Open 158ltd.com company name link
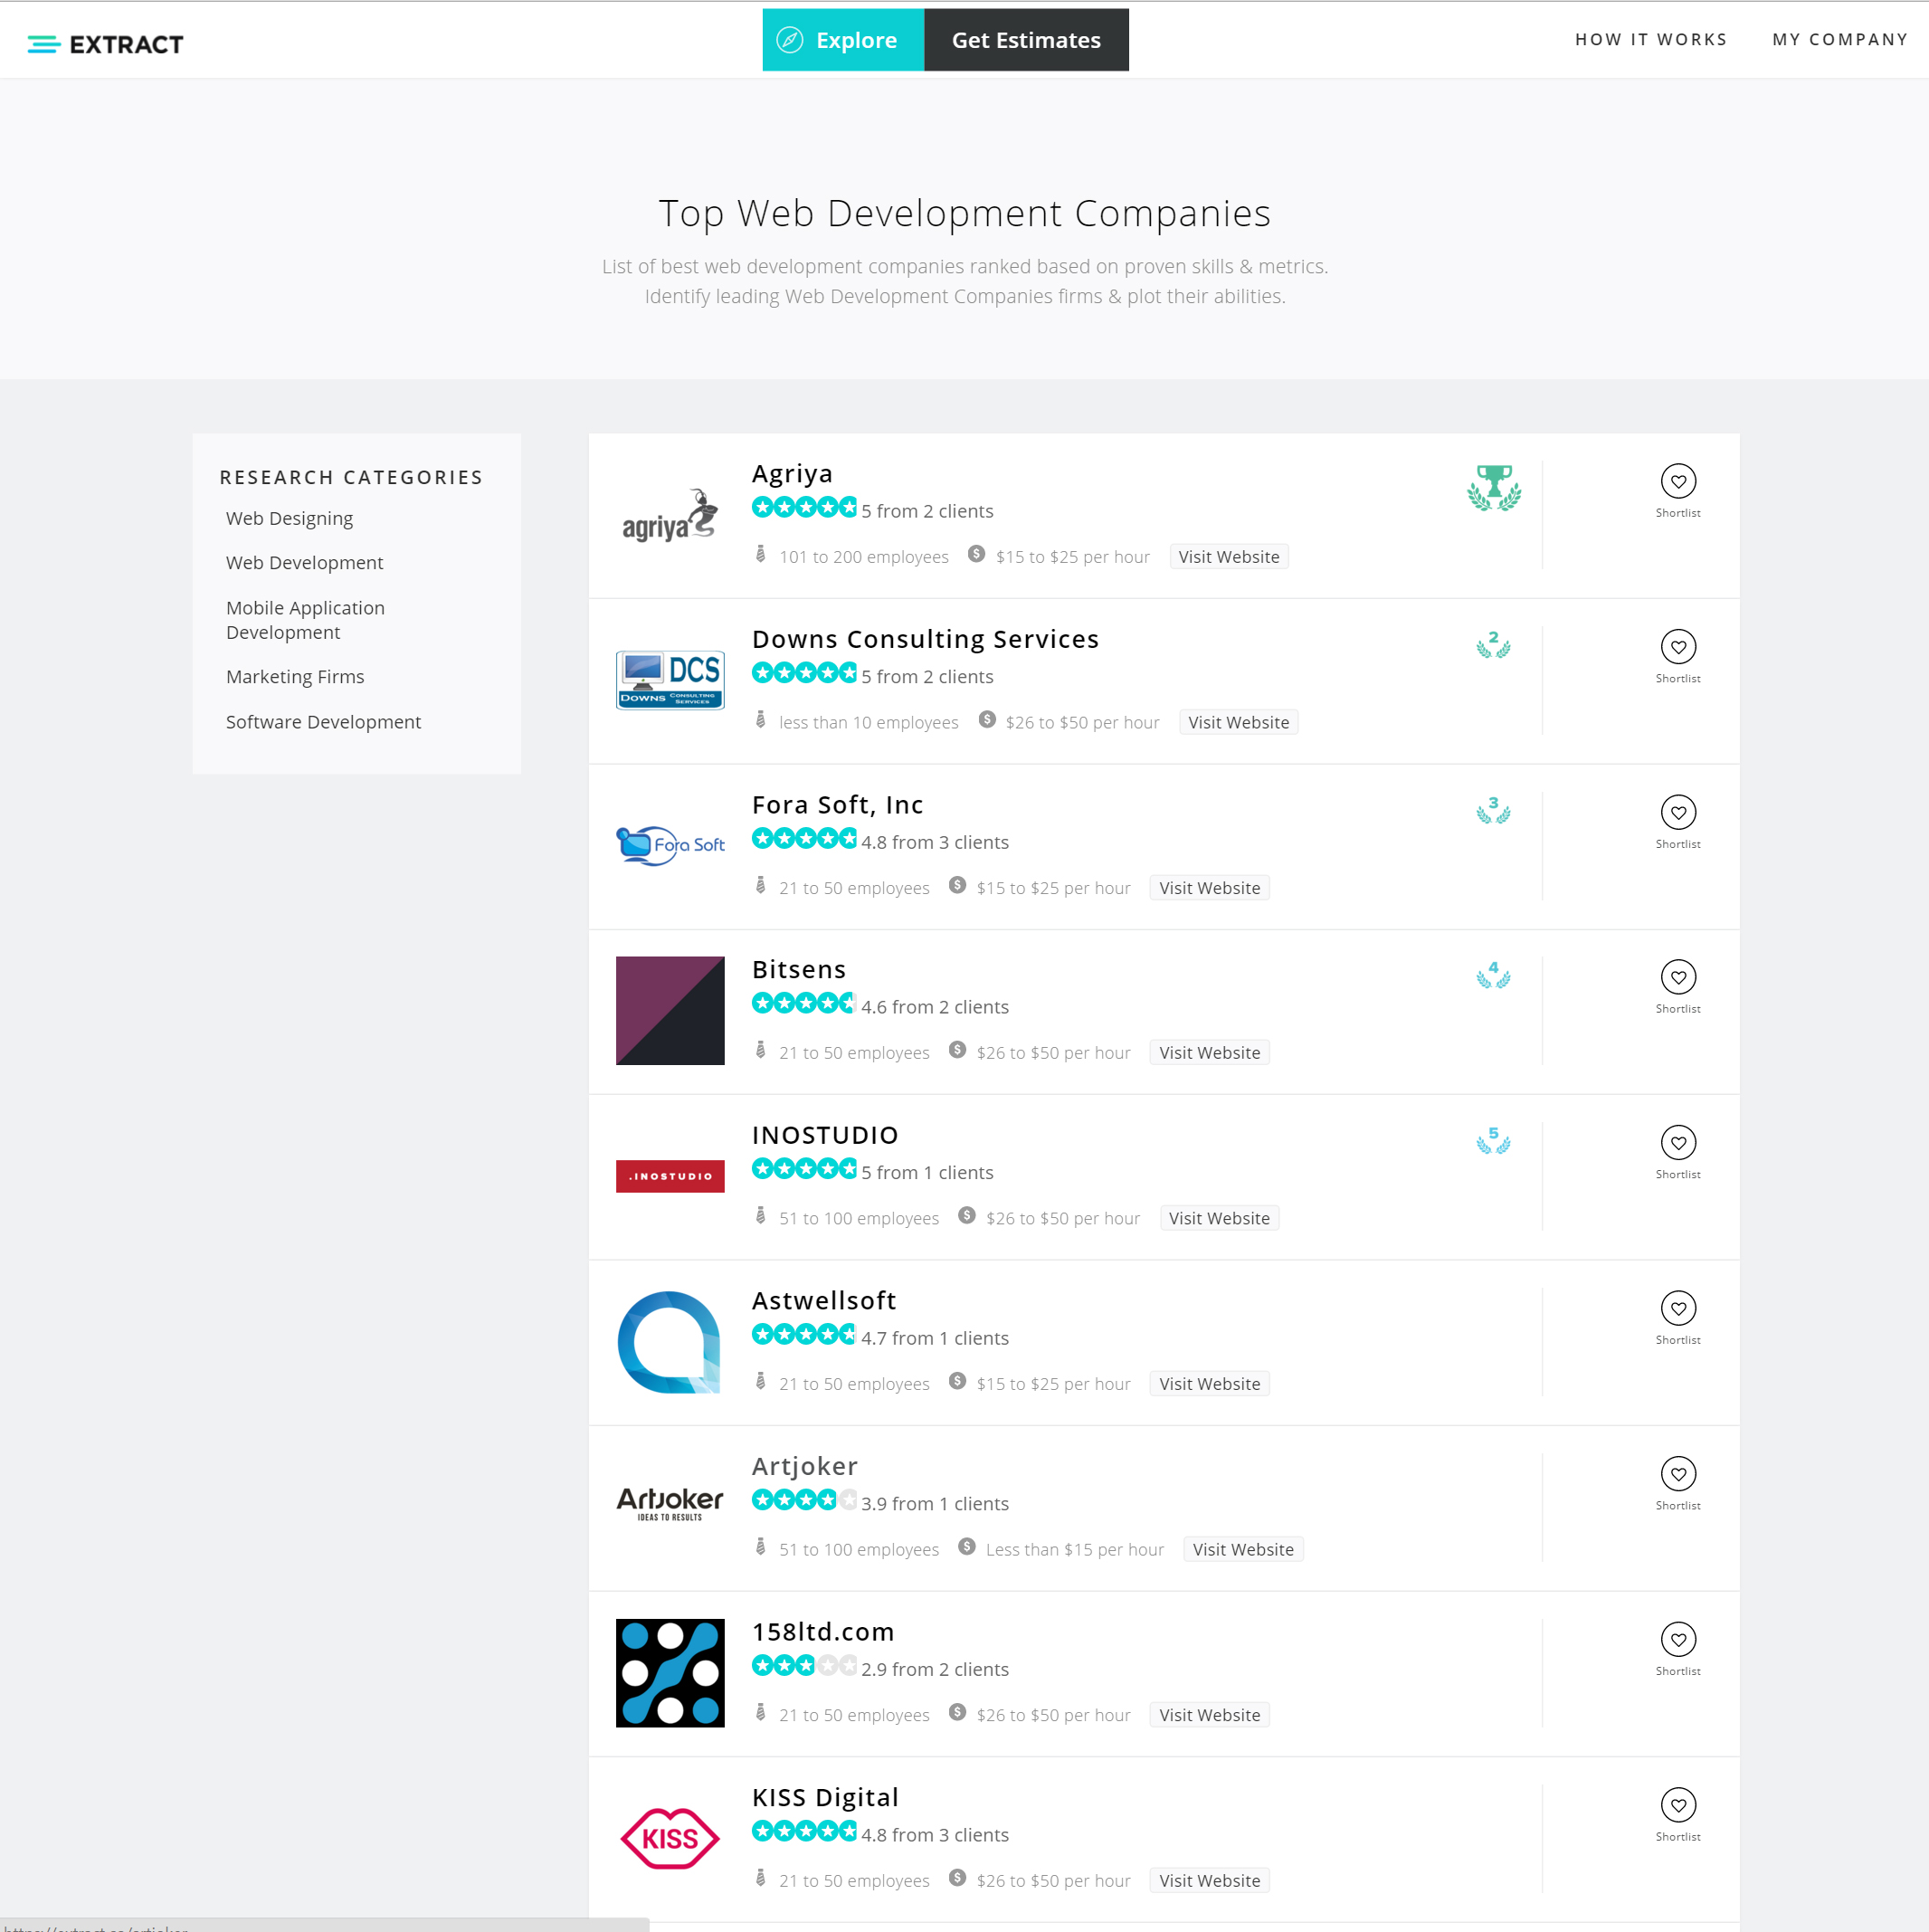1929x1932 pixels. point(823,1632)
